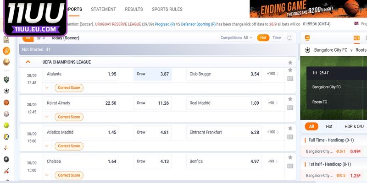This screenshot has width=367, height=183.
Task: Toggle the Hot sorting option
Action: tap(263, 38)
